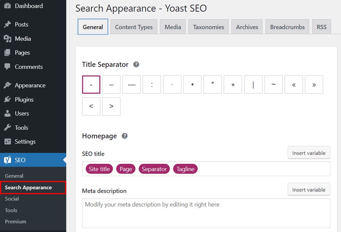The image size is (341, 232).
Task: Click the Settings sliders icon
Action: coord(8,142)
